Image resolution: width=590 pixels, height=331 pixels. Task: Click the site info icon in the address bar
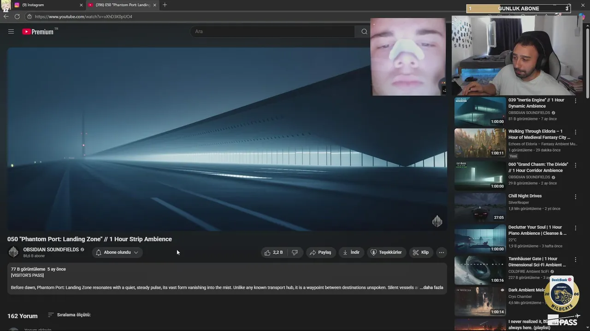(29, 17)
